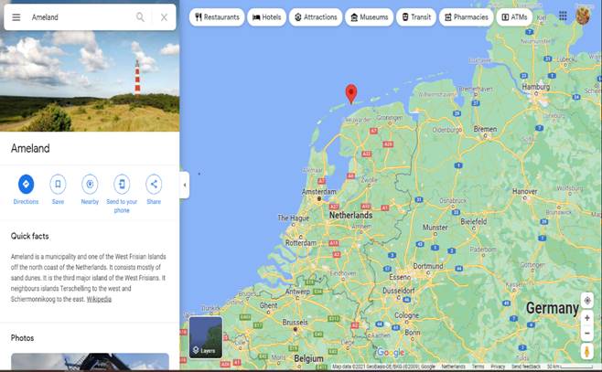This screenshot has height=372, width=602.
Task: Filter map by Restaurants
Action: click(217, 16)
